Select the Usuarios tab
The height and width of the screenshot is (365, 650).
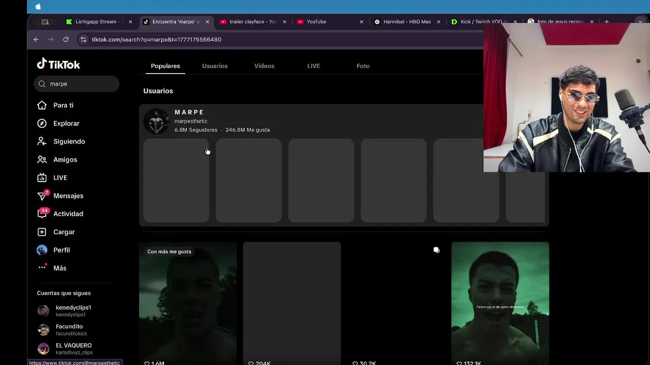pos(215,66)
